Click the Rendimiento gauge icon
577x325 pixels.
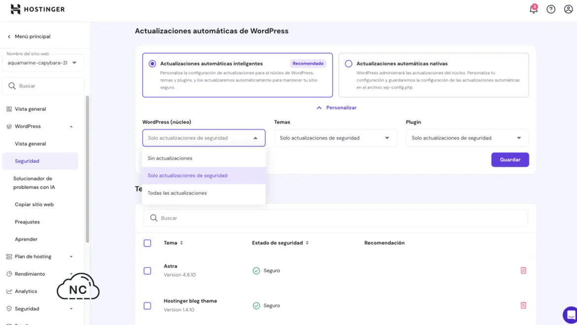click(x=9, y=274)
